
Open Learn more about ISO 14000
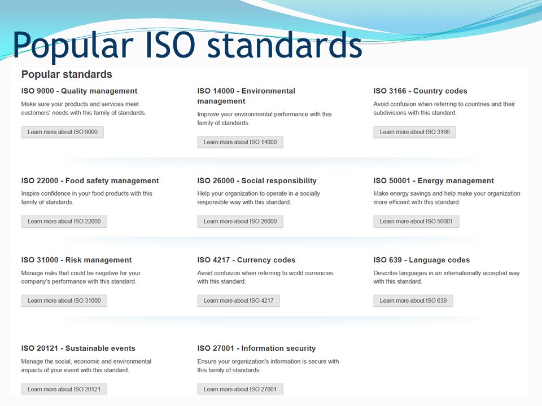coord(241,142)
